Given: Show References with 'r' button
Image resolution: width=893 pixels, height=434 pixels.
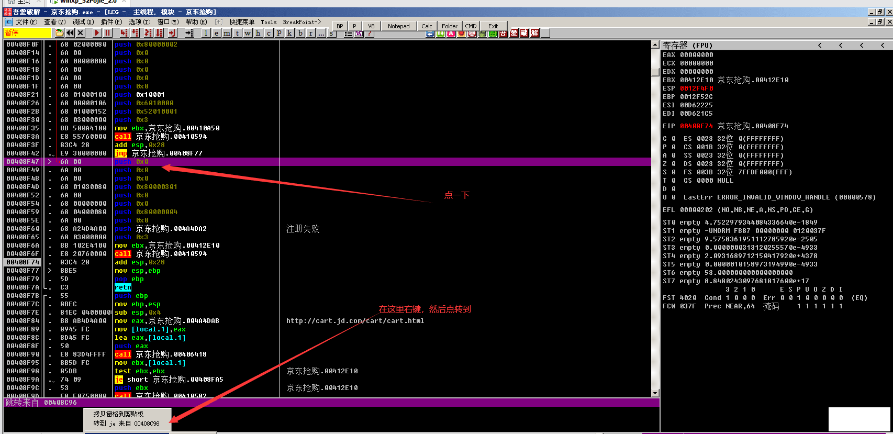Looking at the screenshot, I should point(311,33).
